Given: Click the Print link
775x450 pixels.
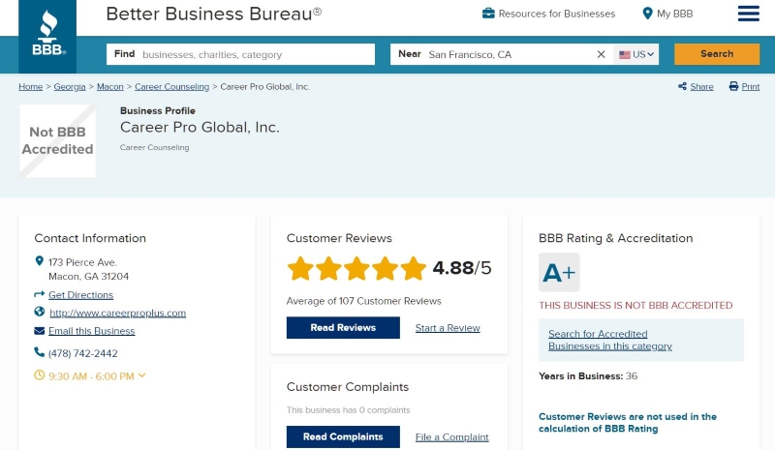Looking at the screenshot, I should tap(750, 86).
